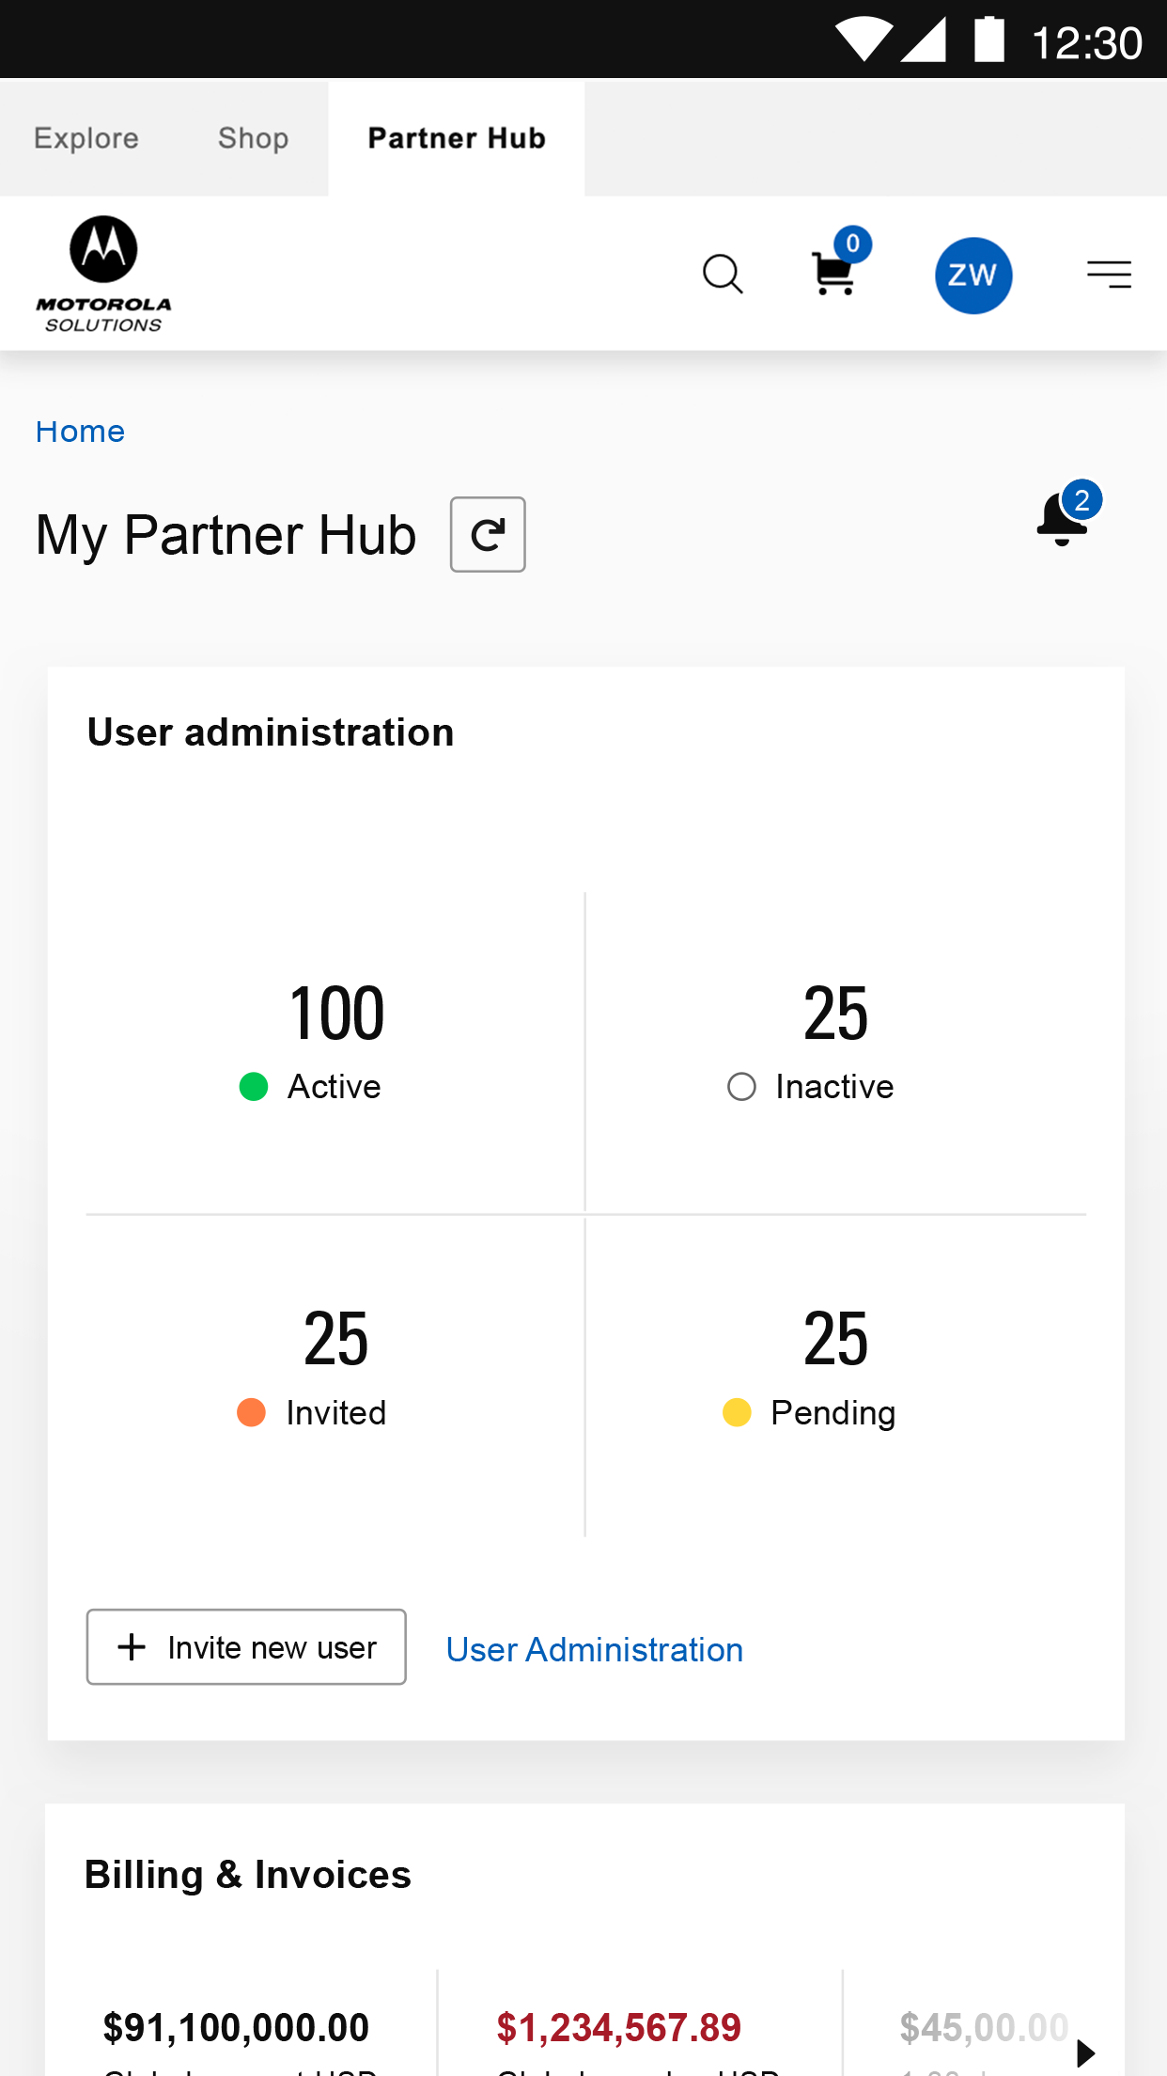Open the search magnifier icon
The width and height of the screenshot is (1167, 2076).
(723, 275)
